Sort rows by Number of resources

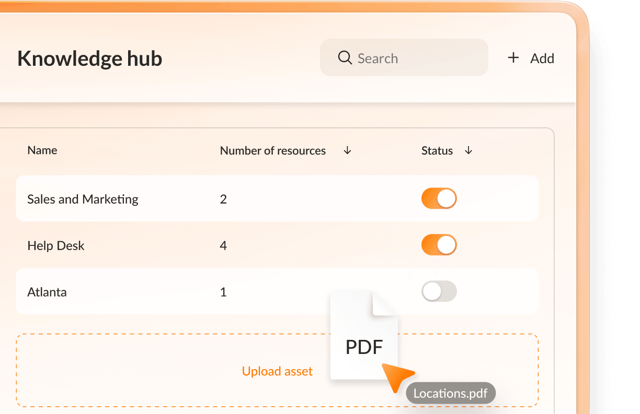coord(273,150)
